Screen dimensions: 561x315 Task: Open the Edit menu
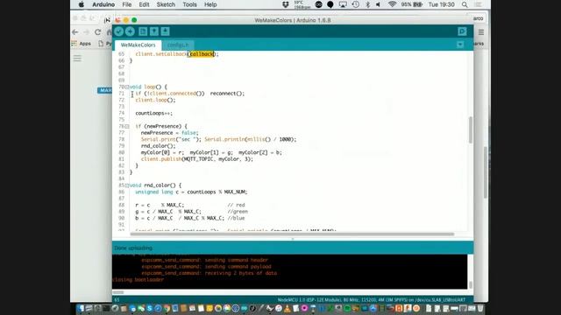coord(144,4)
